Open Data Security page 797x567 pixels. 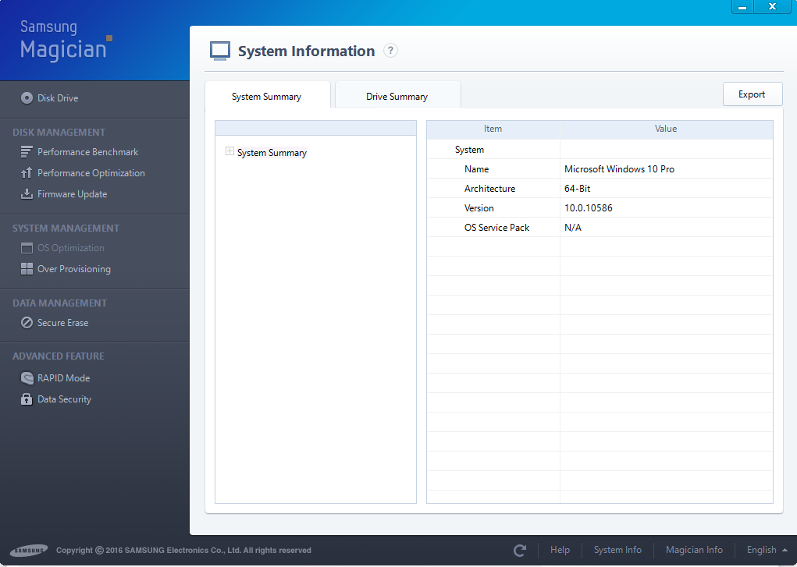point(65,399)
